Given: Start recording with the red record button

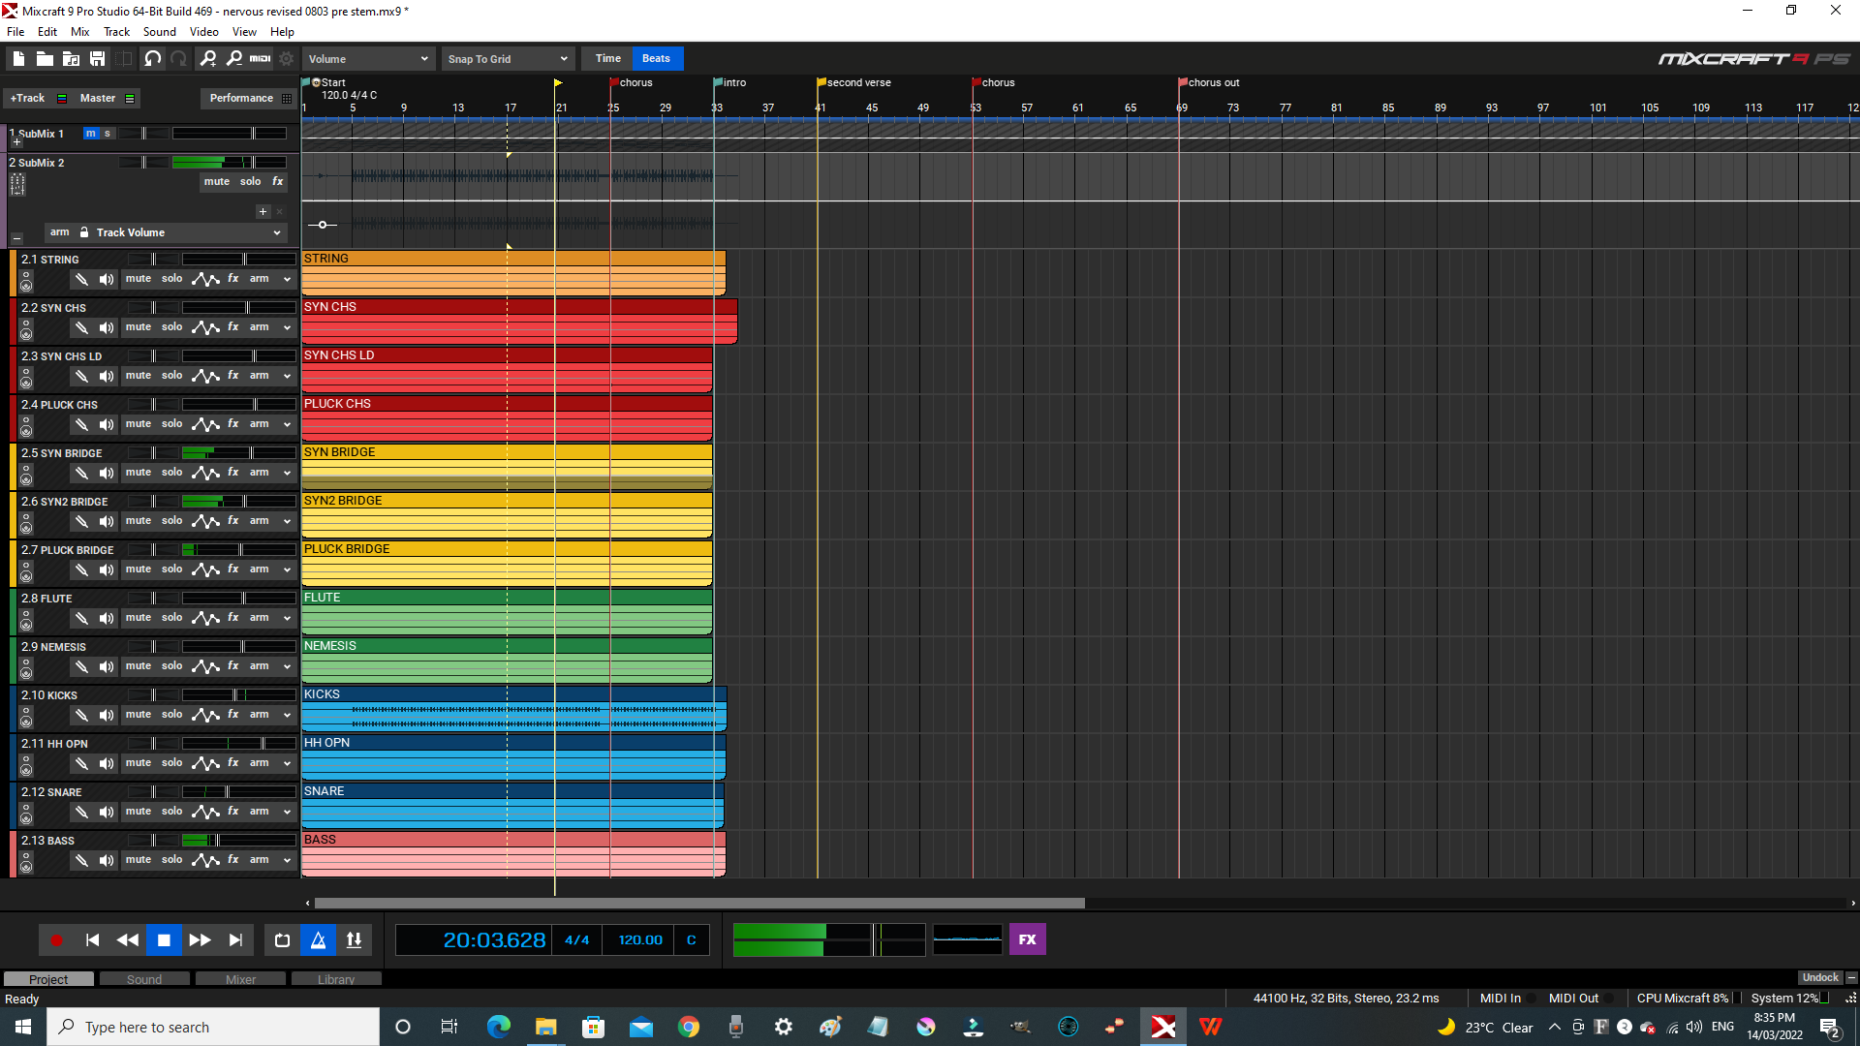Looking at the screenshot, I should coord(56,939).
